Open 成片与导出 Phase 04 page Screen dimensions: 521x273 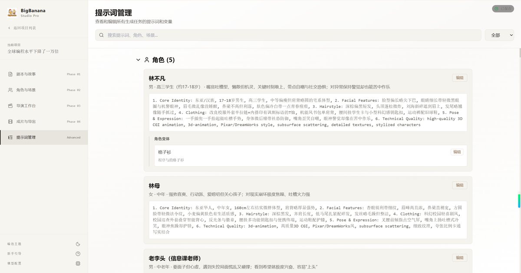pos(44,122)
